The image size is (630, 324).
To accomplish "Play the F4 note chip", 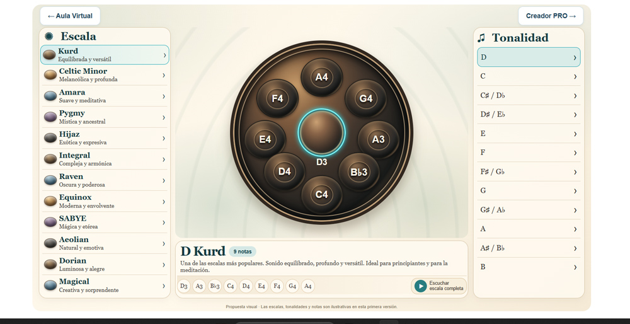I will 277,286.
